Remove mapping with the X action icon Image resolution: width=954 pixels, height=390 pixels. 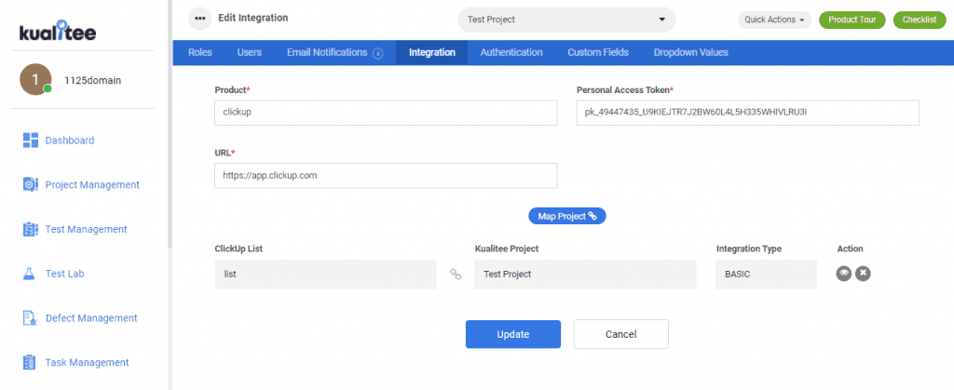(863, 274)
